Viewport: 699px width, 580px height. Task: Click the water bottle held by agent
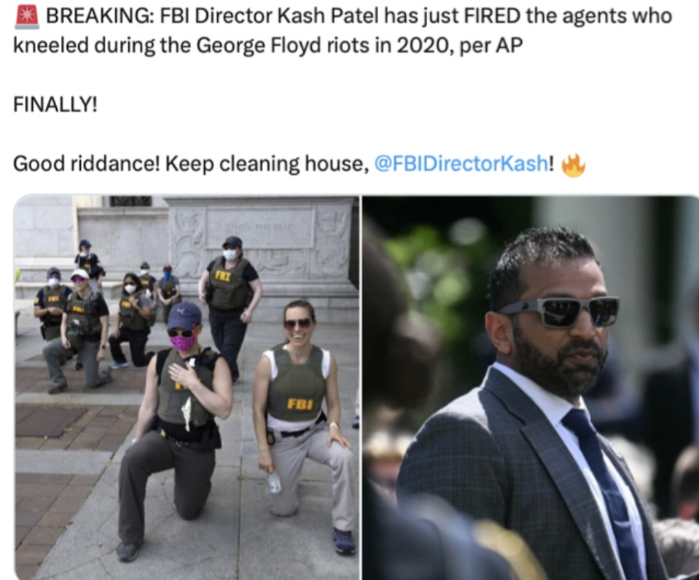click(x=273, y=482)
